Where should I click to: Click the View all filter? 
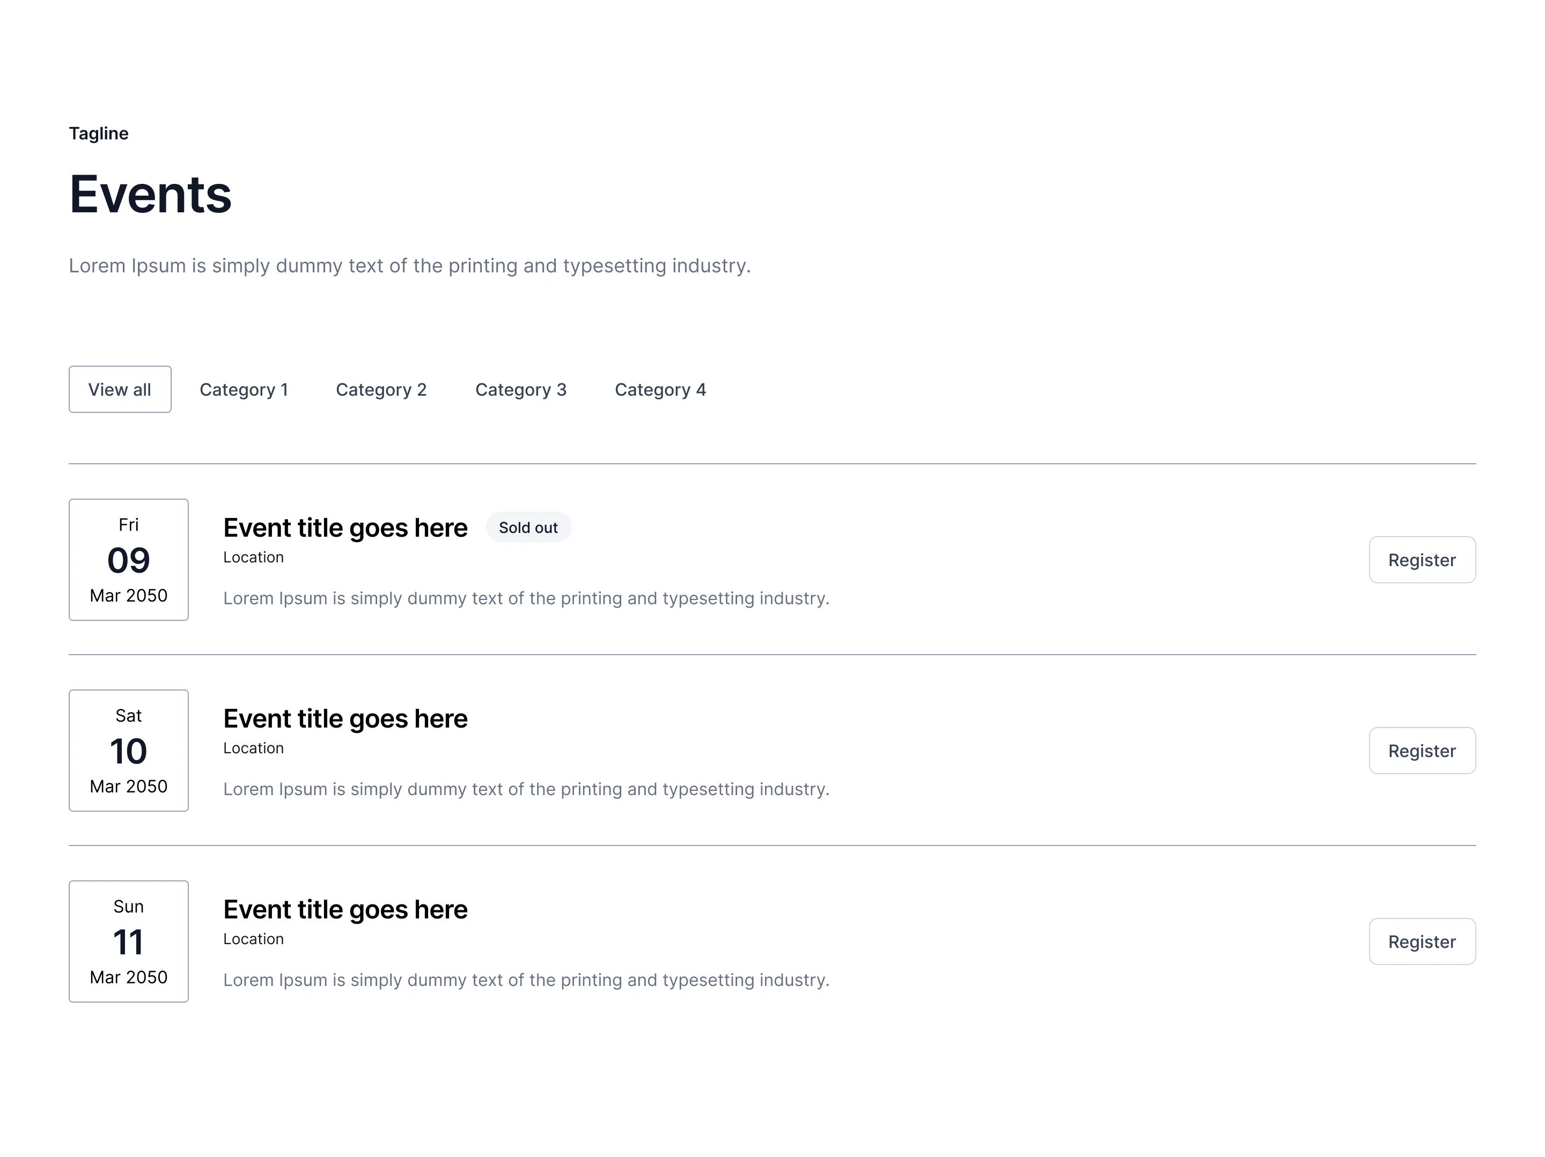pos(120,389)
